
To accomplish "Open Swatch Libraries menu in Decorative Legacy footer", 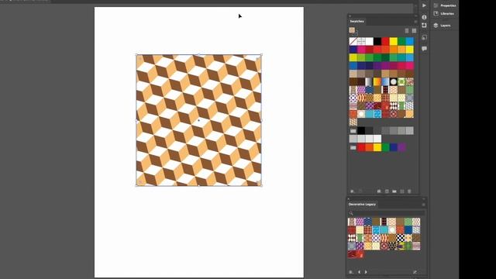I will tap(351, 272).
